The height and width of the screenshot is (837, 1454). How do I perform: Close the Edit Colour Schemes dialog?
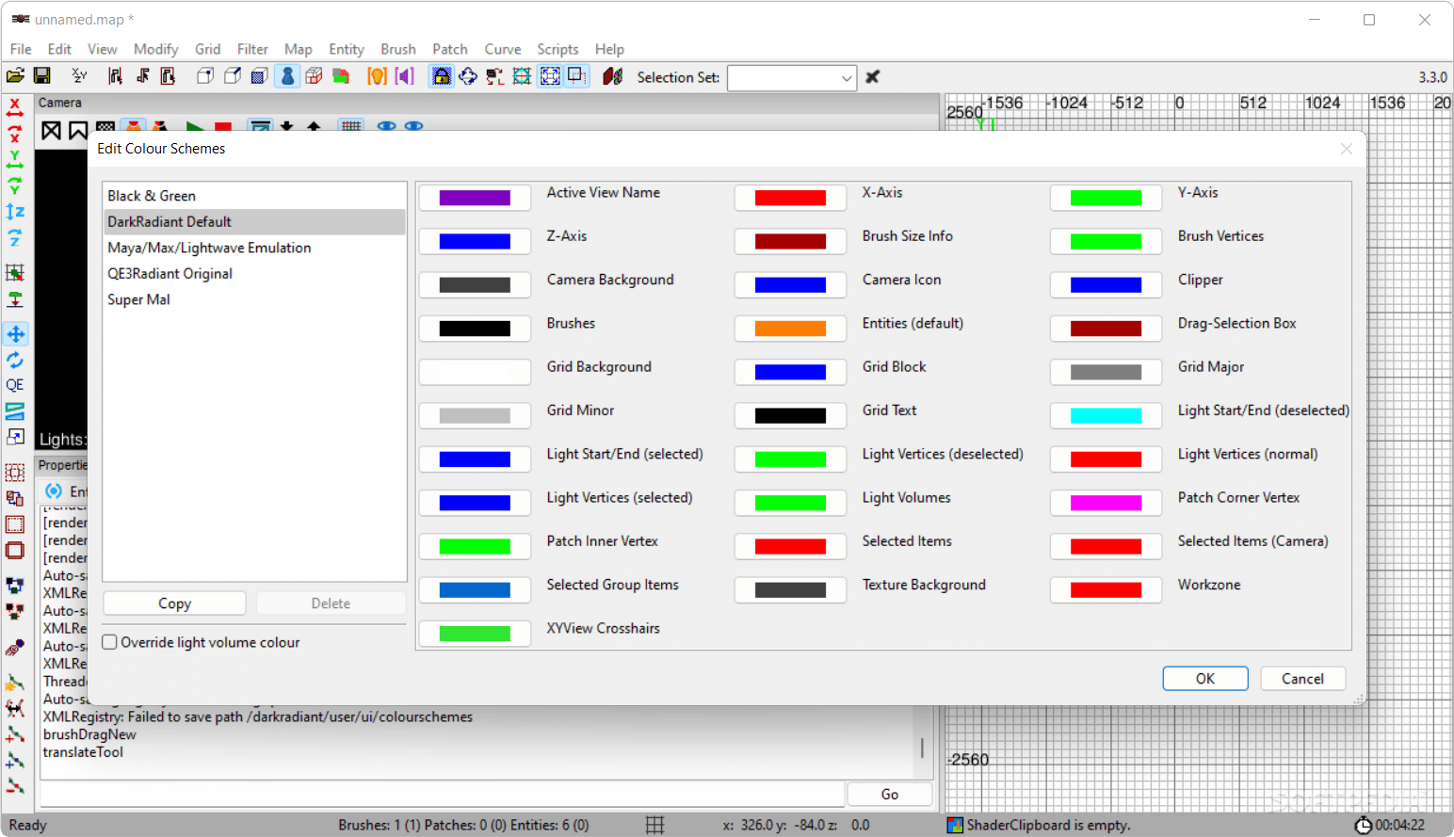[1347, 149]
